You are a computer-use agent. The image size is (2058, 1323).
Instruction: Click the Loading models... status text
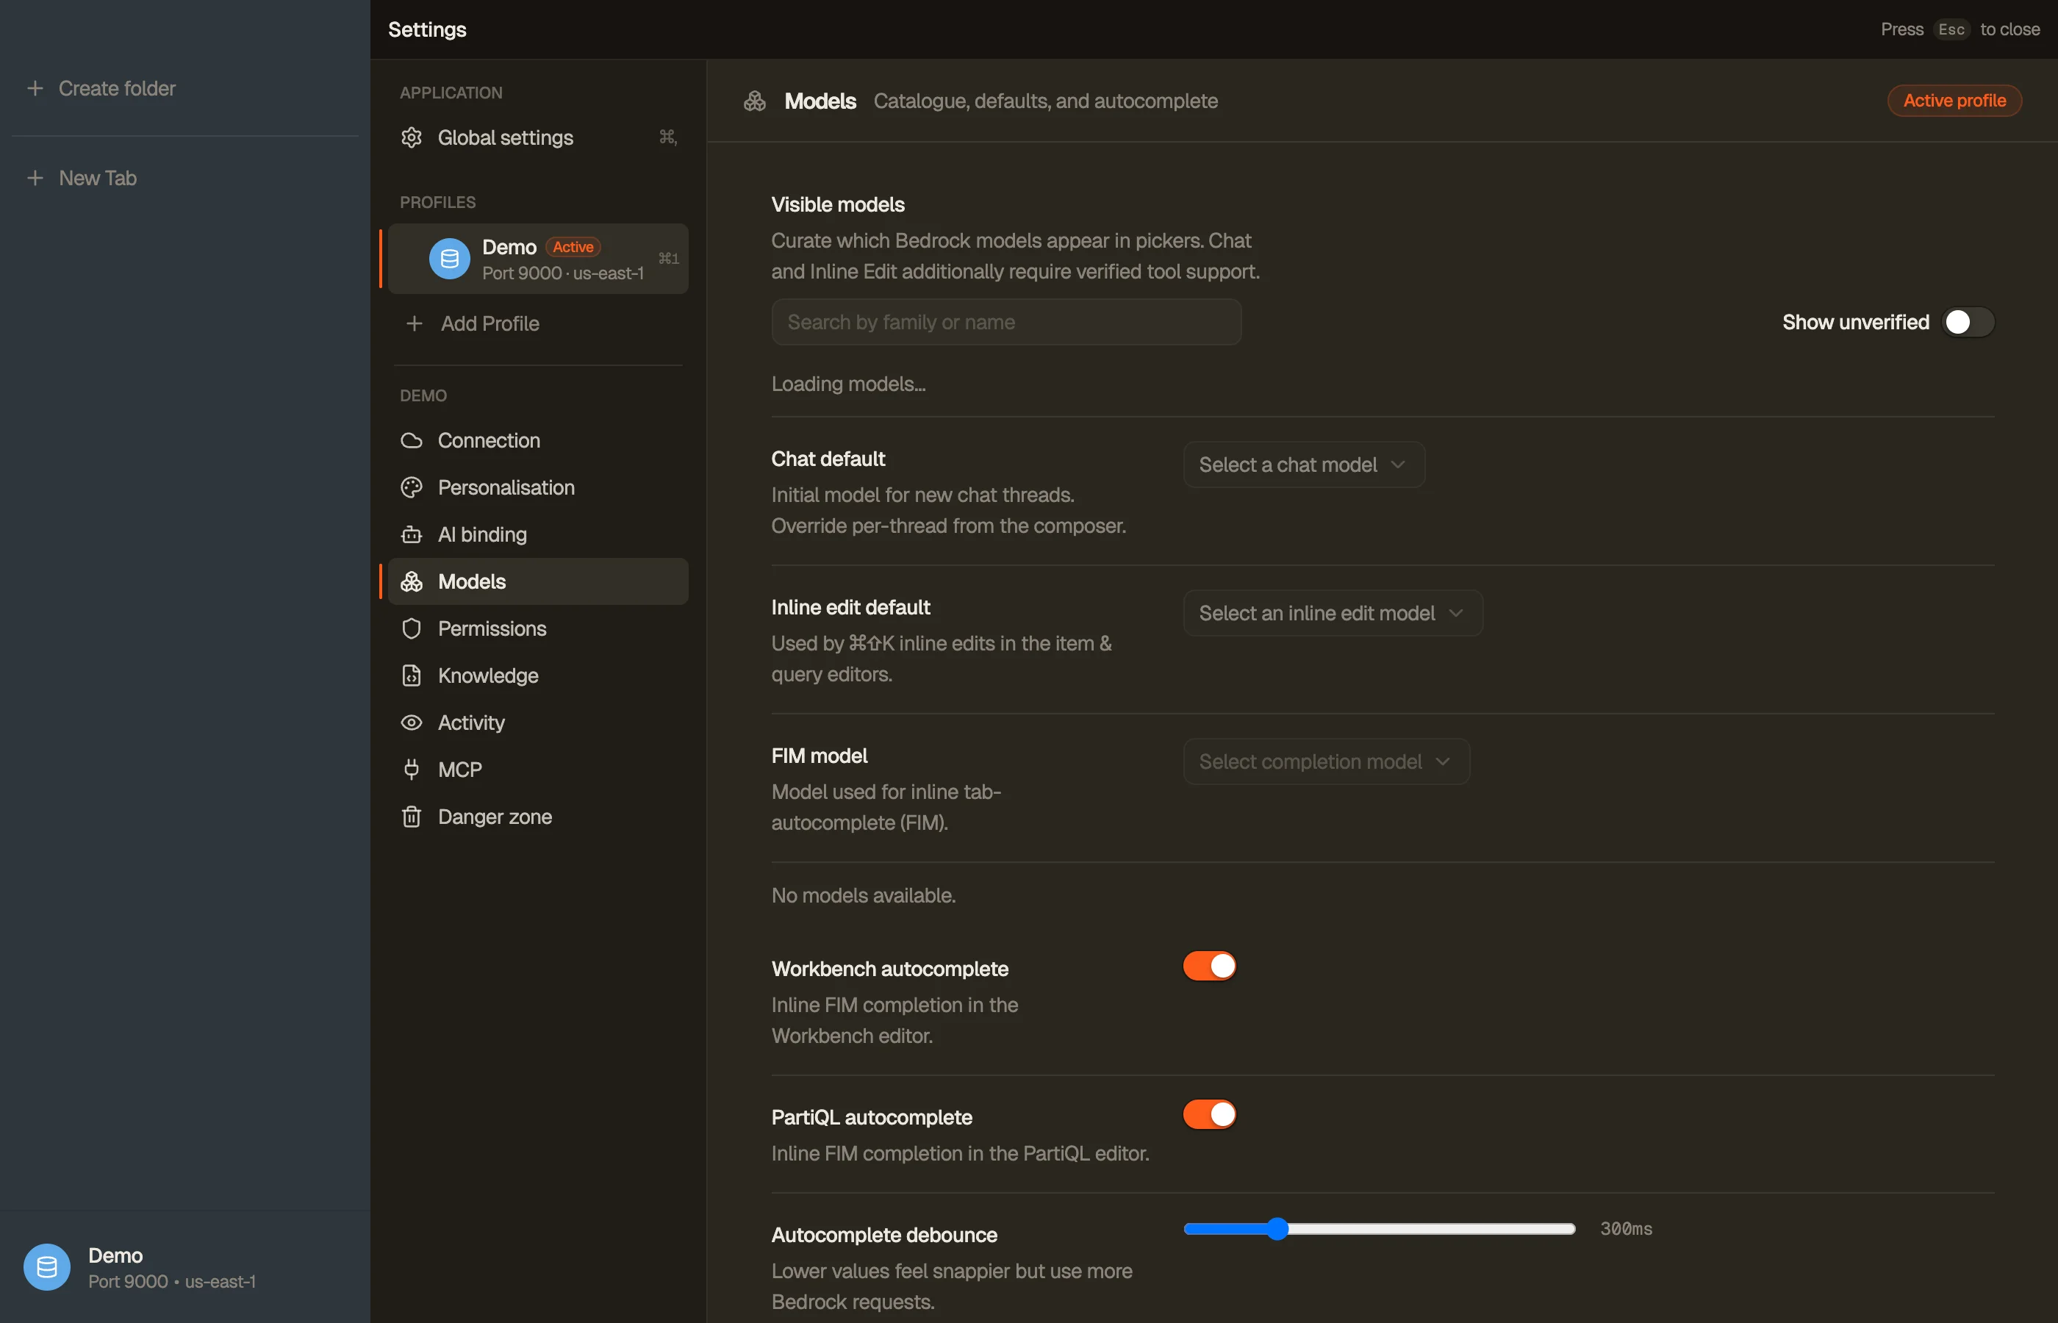click(847, 384)
